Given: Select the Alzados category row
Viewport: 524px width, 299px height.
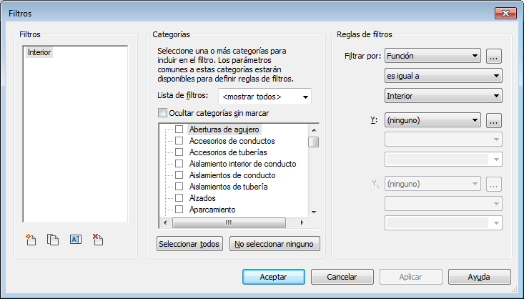Looking at the screenshot, I should 202,198.
